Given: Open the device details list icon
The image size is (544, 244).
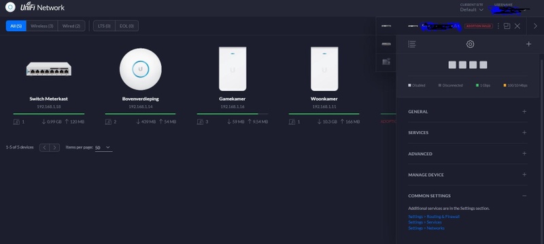Looking at the screenshot, I should pyautogui.click(x=412, y=44).
